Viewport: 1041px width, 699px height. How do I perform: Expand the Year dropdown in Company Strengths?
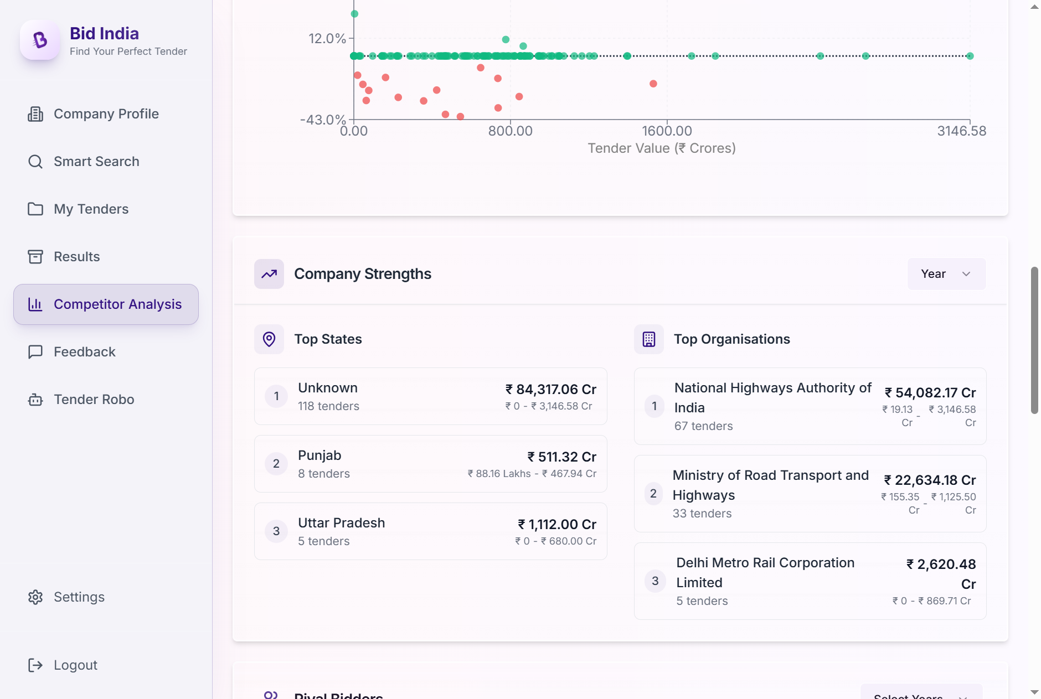tap(946, 274)
